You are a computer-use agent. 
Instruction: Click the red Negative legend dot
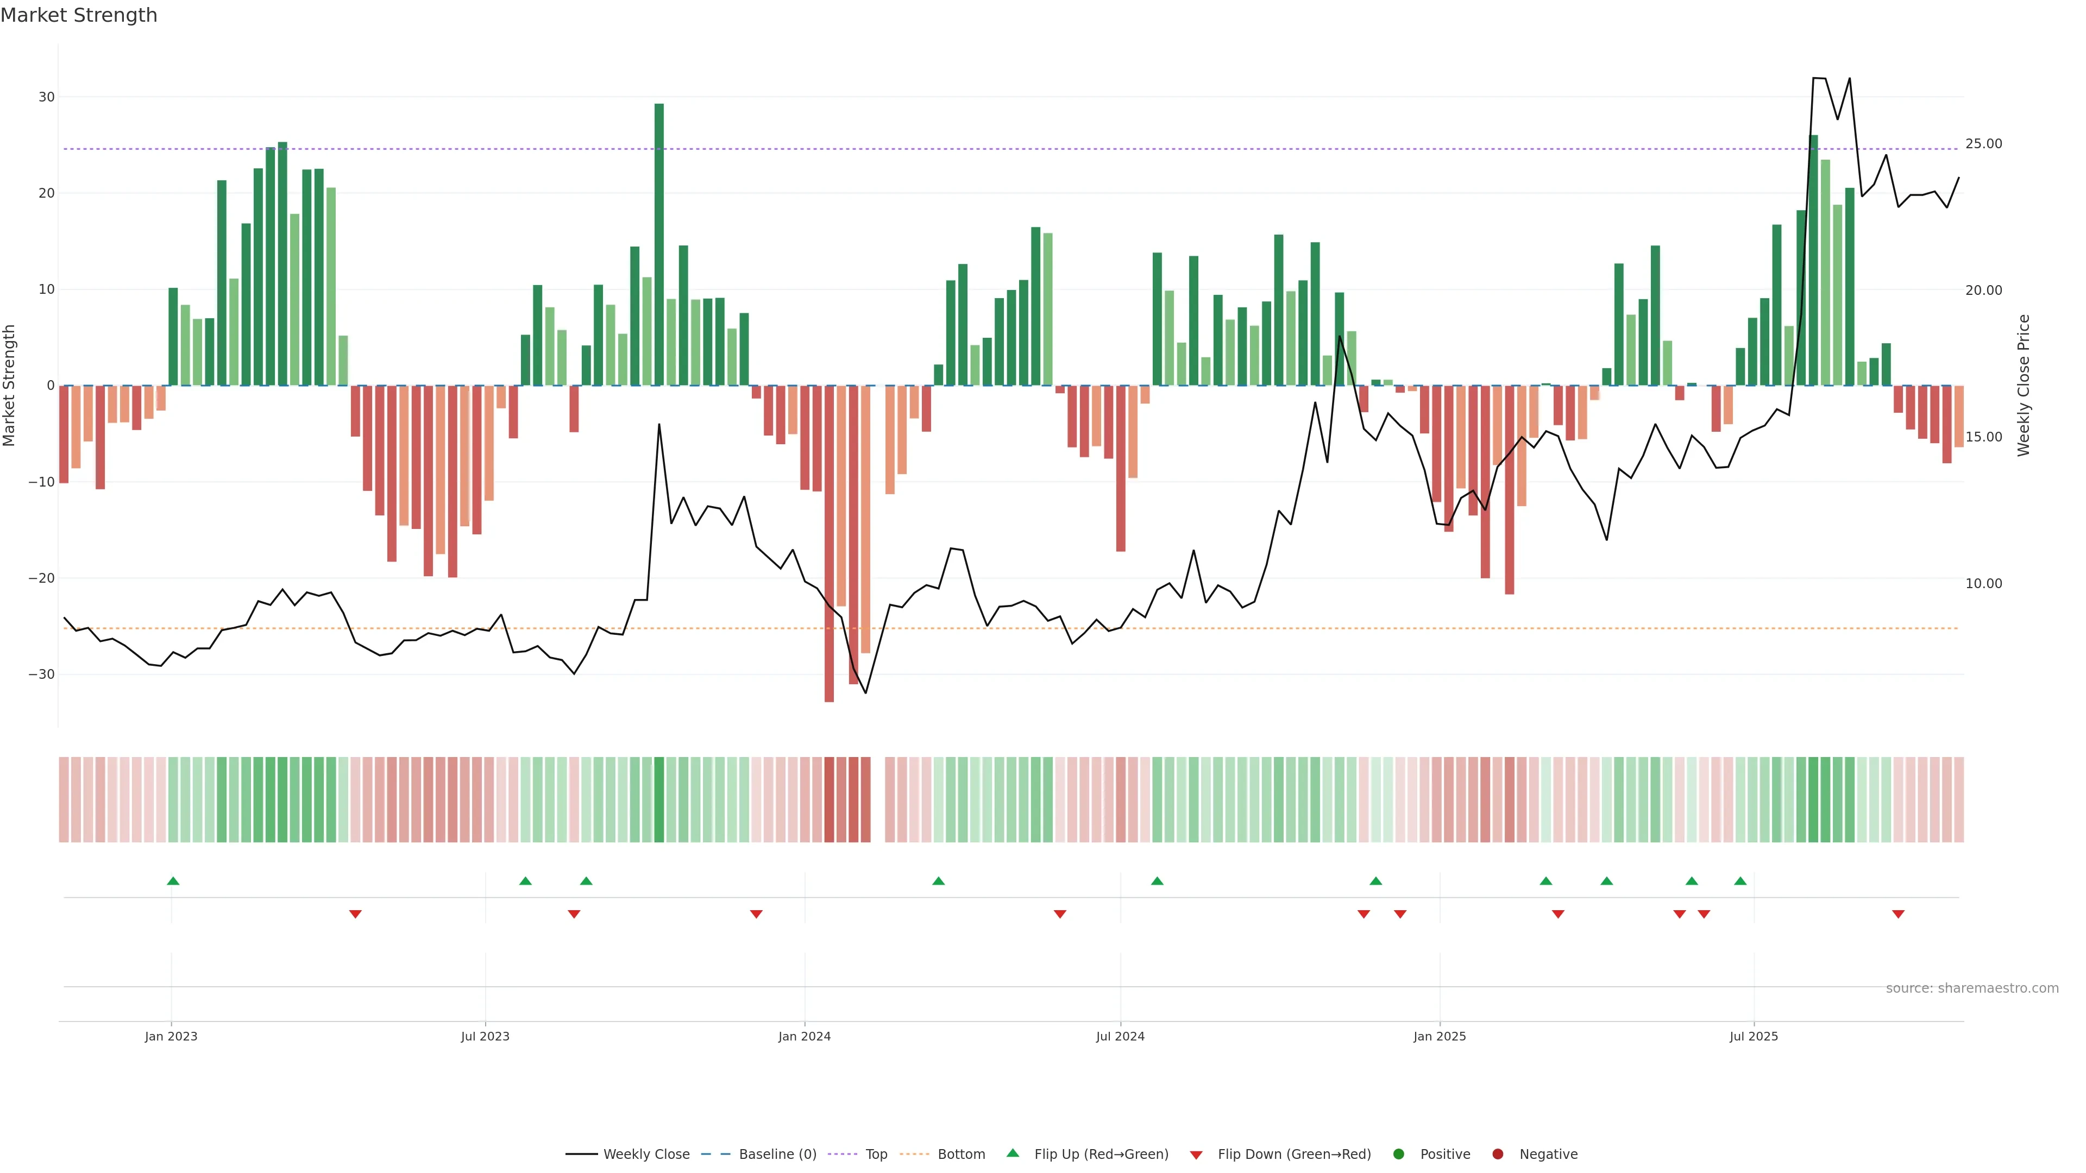point(1497,1153)
